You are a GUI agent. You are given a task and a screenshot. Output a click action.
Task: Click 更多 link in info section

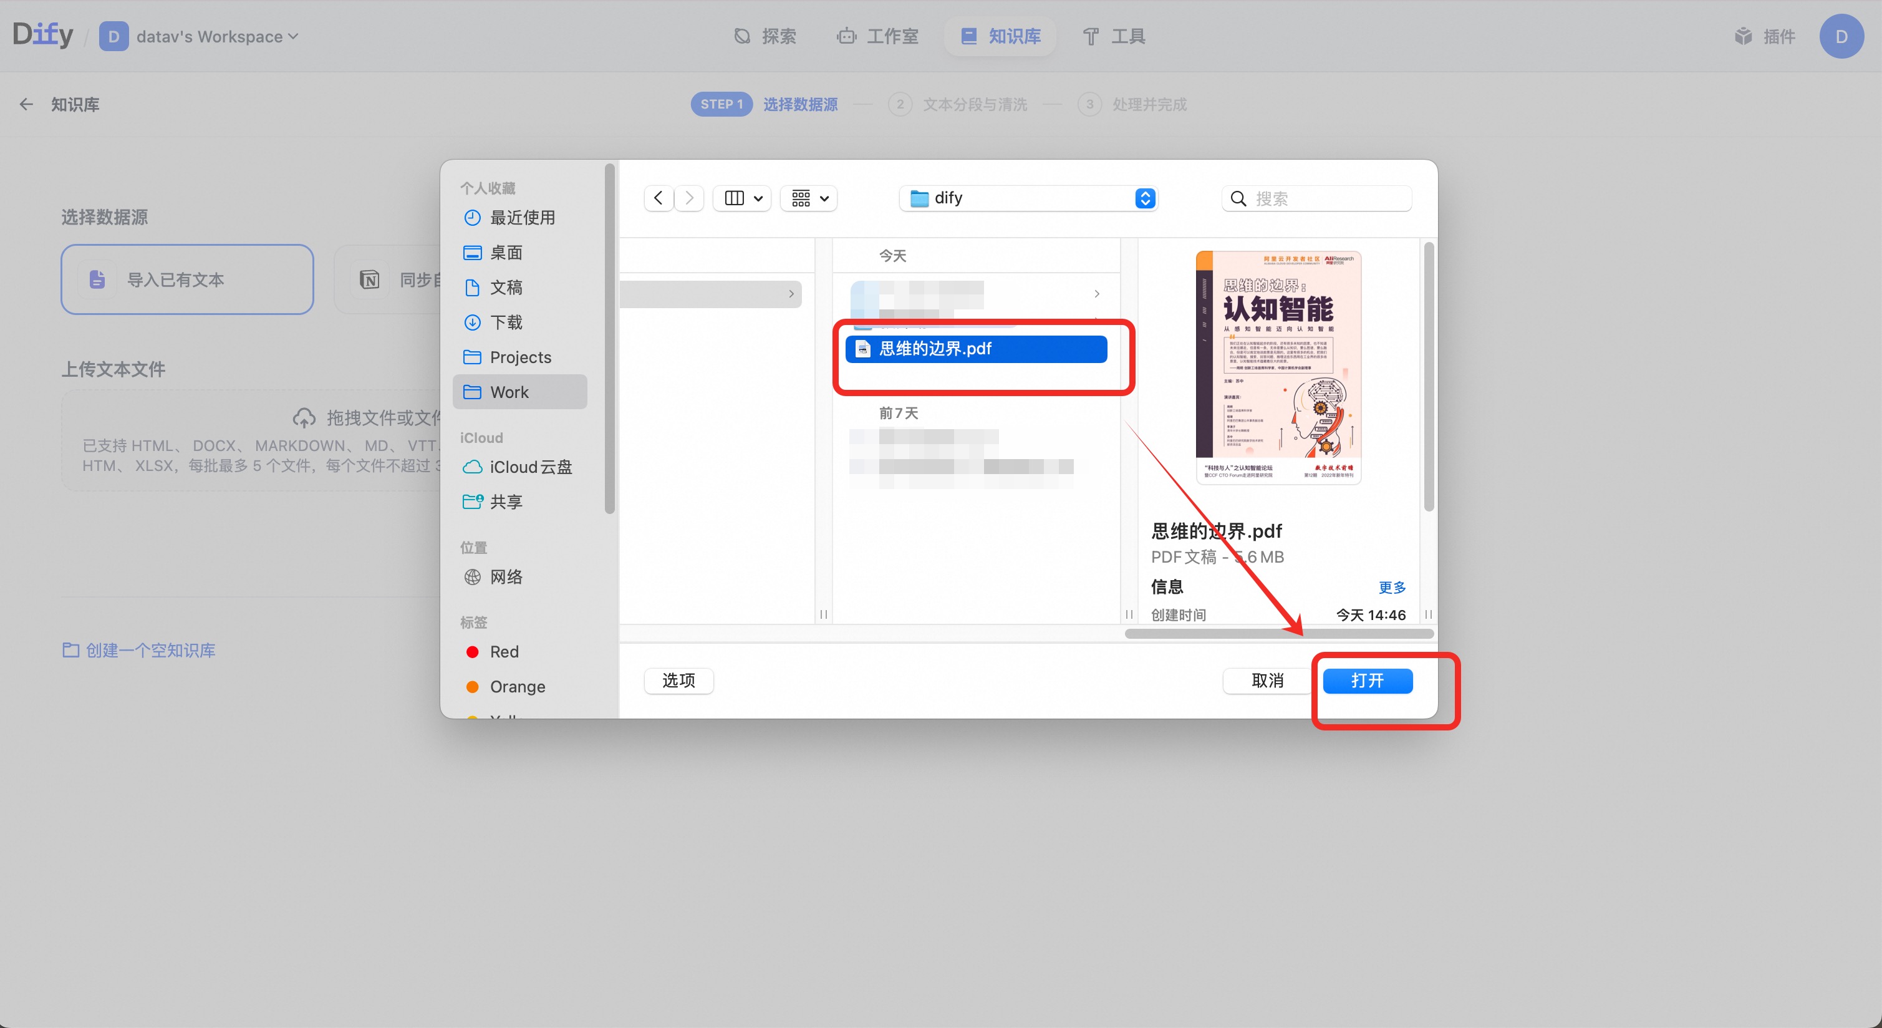(x=1391, y=588)
